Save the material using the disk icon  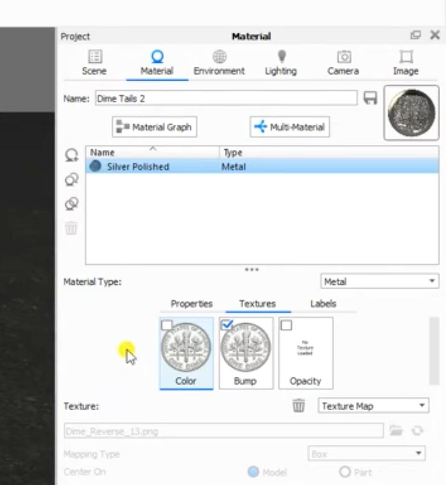pyautogui.click(x=370, y=98)
